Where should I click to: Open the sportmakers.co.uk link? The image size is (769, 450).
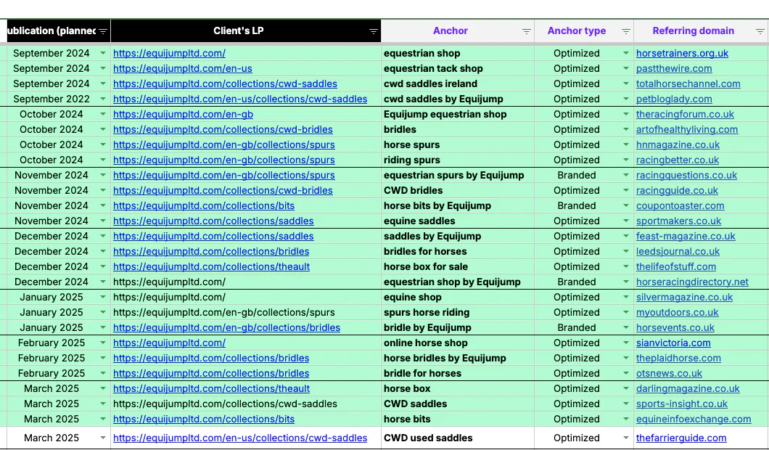pyautogui.click(x=679, y=221)
